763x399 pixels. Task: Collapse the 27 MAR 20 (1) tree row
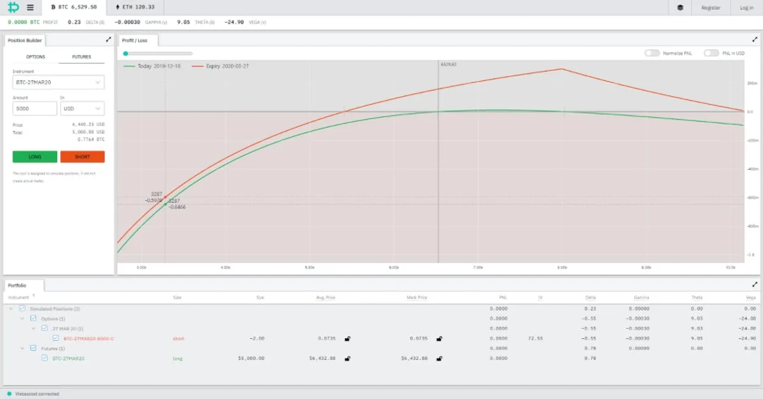(x=33, y=328)
